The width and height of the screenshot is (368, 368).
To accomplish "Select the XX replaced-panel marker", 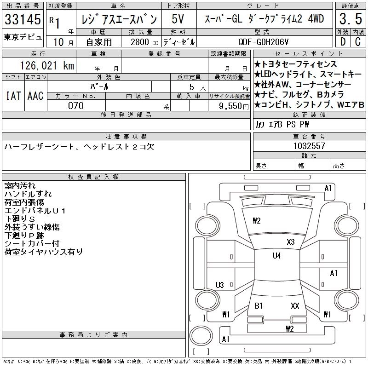I will (295, 305).
